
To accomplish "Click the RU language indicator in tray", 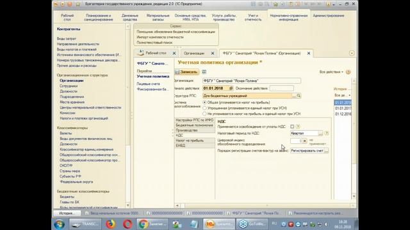I will [x=274, y=224].
